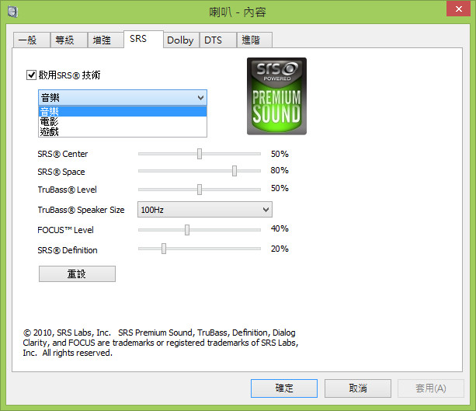Close the speaker properties dialog
Image resolution: width=476 pixels, height=411 pixels.
point(458,9)
